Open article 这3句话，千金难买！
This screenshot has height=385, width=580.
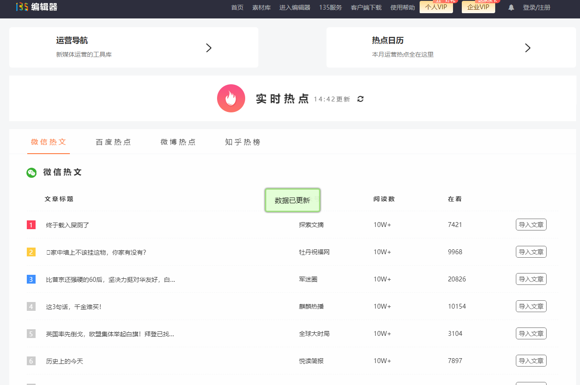[74, 307]
